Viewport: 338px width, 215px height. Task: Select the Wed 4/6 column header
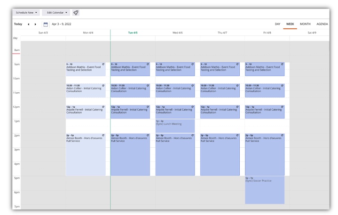177,32
